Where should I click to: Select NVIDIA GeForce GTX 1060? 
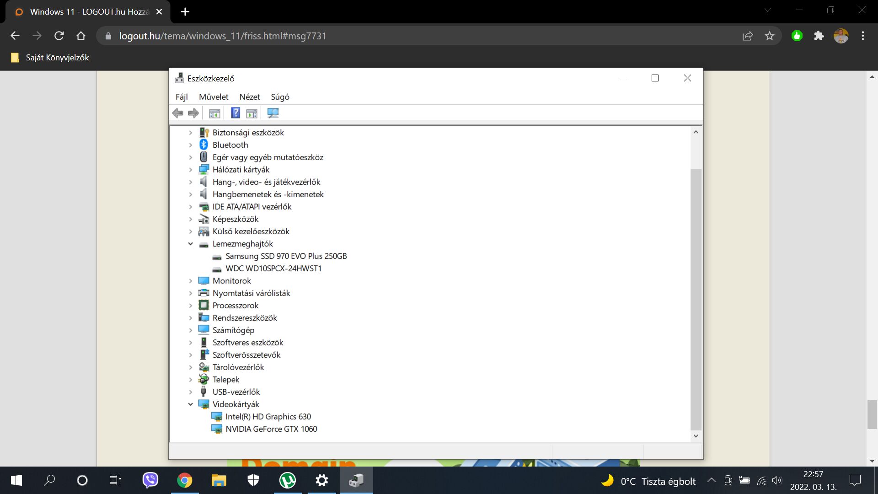(x=271, y=429)
